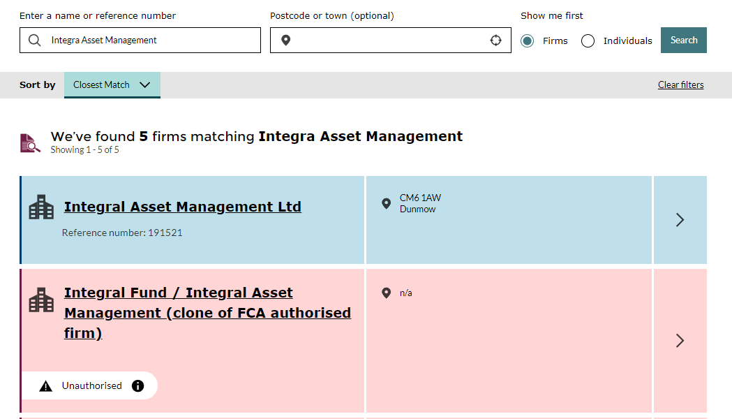
Task: Click the Search button
Action: click(683, 41)
